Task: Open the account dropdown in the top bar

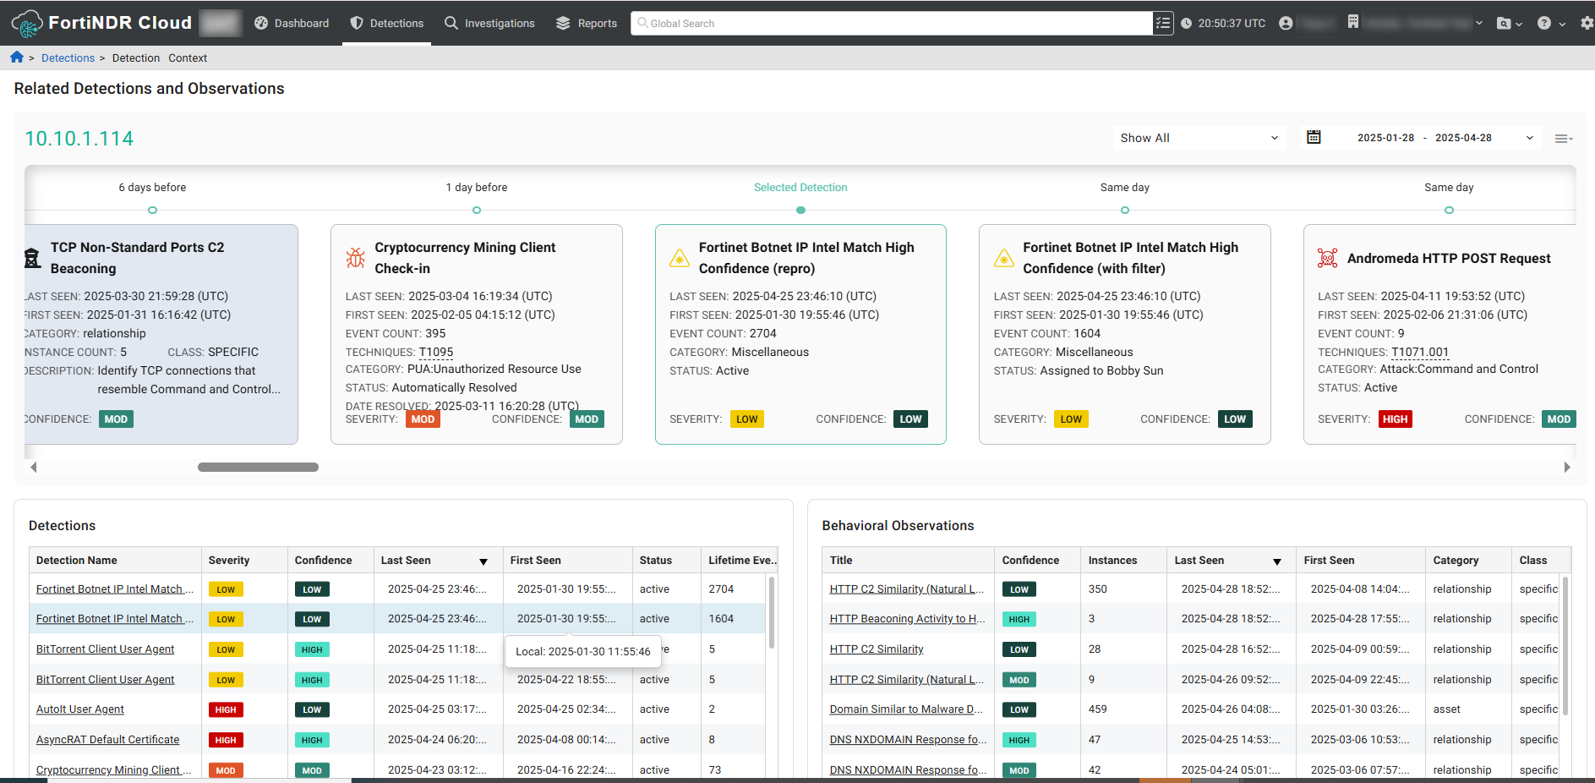Action: tap(1286, 23)
